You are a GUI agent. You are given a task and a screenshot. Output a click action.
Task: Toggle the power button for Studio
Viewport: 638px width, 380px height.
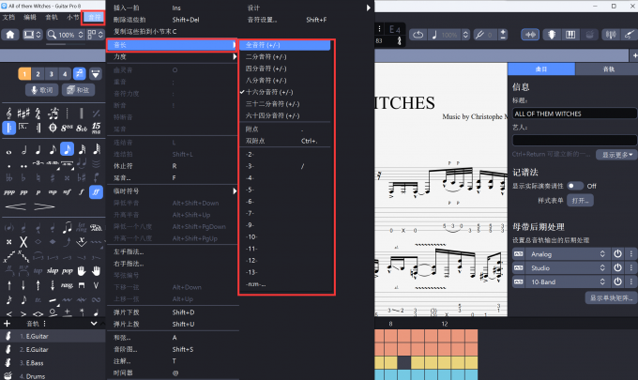pyautogui.click(x=617, y=267)
